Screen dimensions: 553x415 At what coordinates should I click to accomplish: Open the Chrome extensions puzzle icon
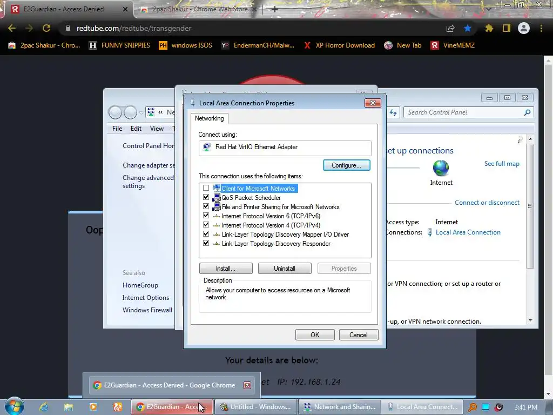point(489,28)
